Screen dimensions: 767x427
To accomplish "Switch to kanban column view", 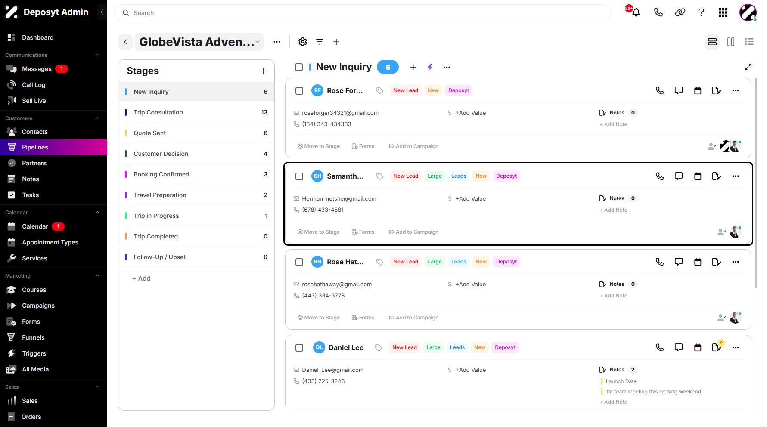I will (731, 42).
